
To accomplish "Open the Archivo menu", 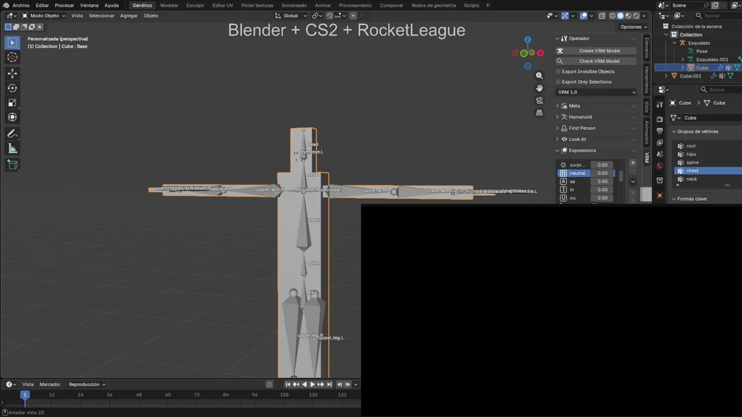I will click(x=21, y=5).
